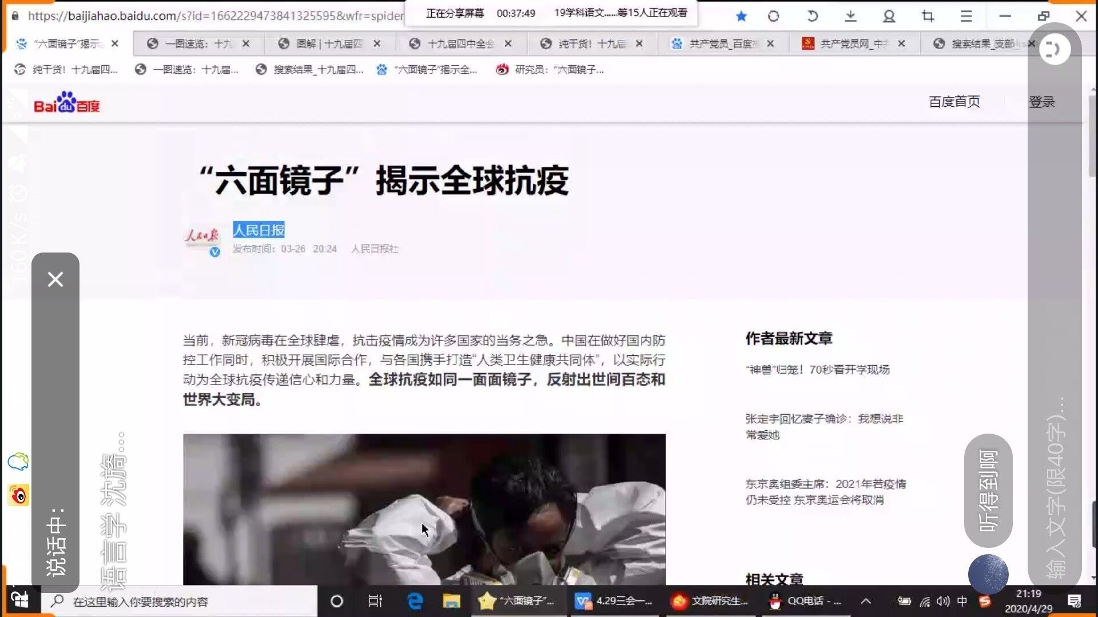Open the browser downloads icon
Viewport: 1098px width, 617px height.
850,17
